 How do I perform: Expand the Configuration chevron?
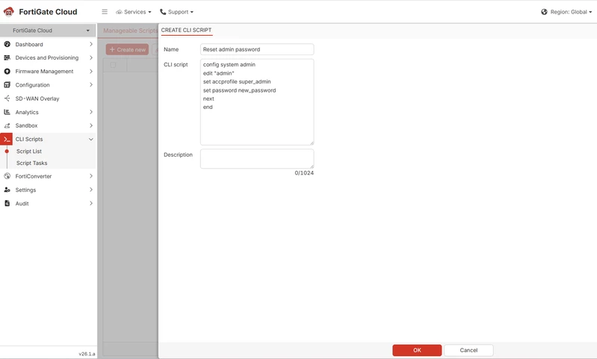(x=91, y=85)
